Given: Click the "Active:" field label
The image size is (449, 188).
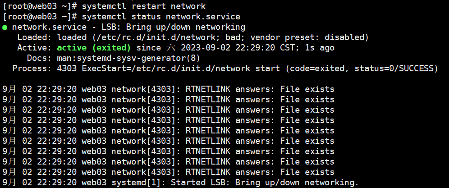Looking at the screenshot, I should 35,48.
